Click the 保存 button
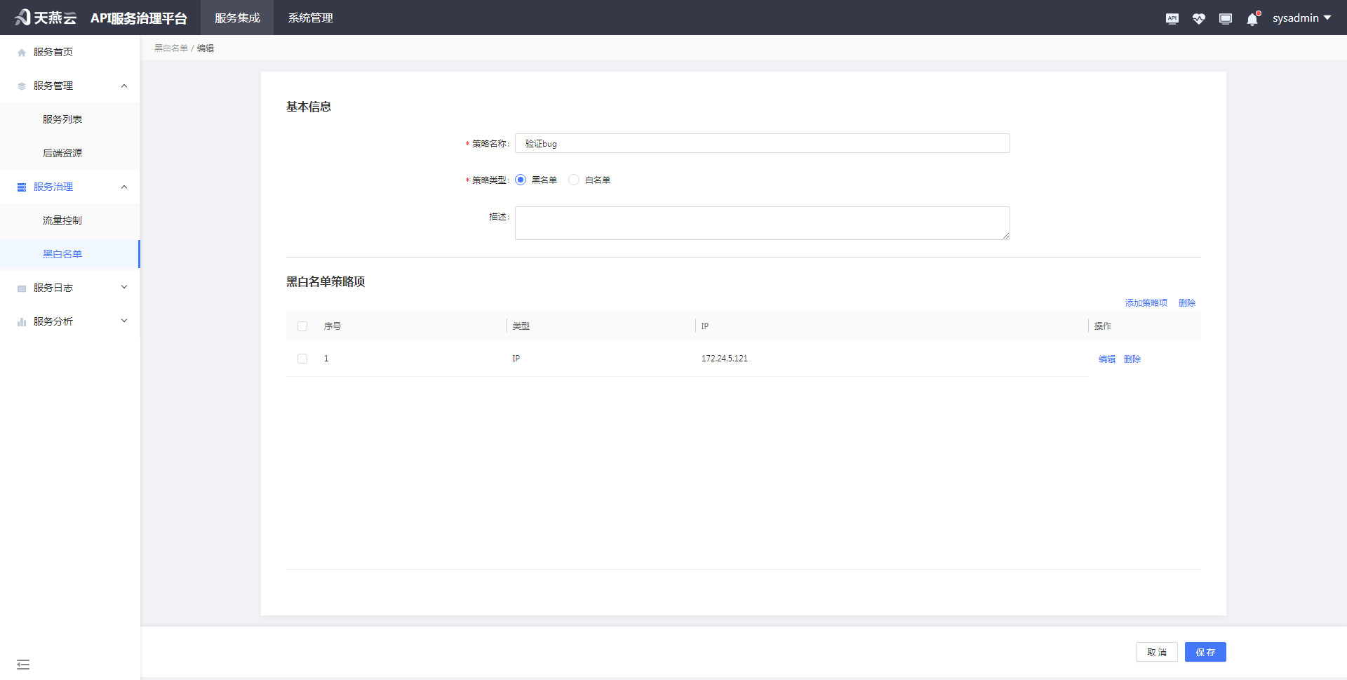Screen dimensions: 1347x680 click(x=1205, y=652)
